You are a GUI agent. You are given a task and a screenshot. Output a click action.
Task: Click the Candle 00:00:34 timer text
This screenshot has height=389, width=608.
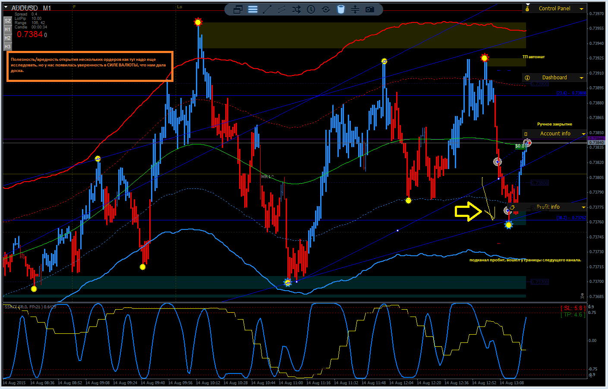click(31, 27)
